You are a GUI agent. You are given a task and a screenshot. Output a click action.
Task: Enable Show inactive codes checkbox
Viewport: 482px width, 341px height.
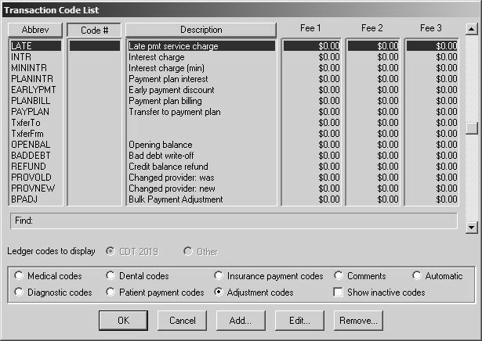tap(339, 293)
